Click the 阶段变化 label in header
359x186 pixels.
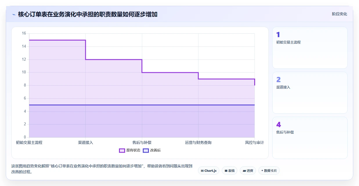point(339,14)
